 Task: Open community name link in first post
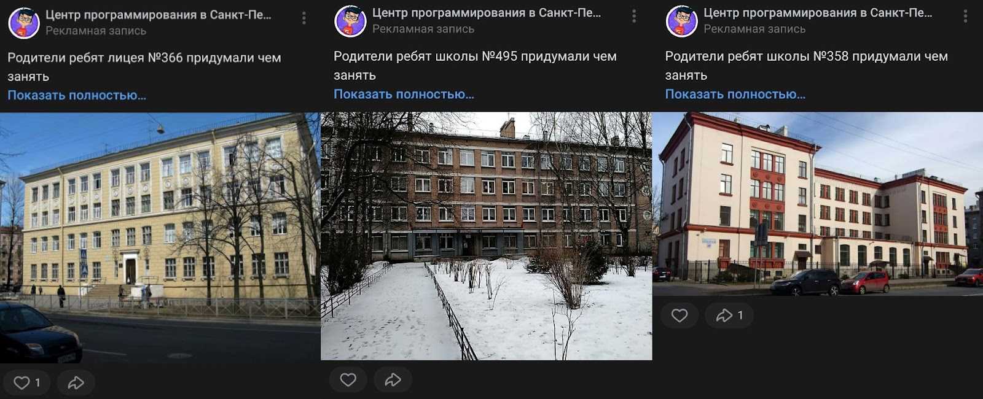tap(159, 15)
